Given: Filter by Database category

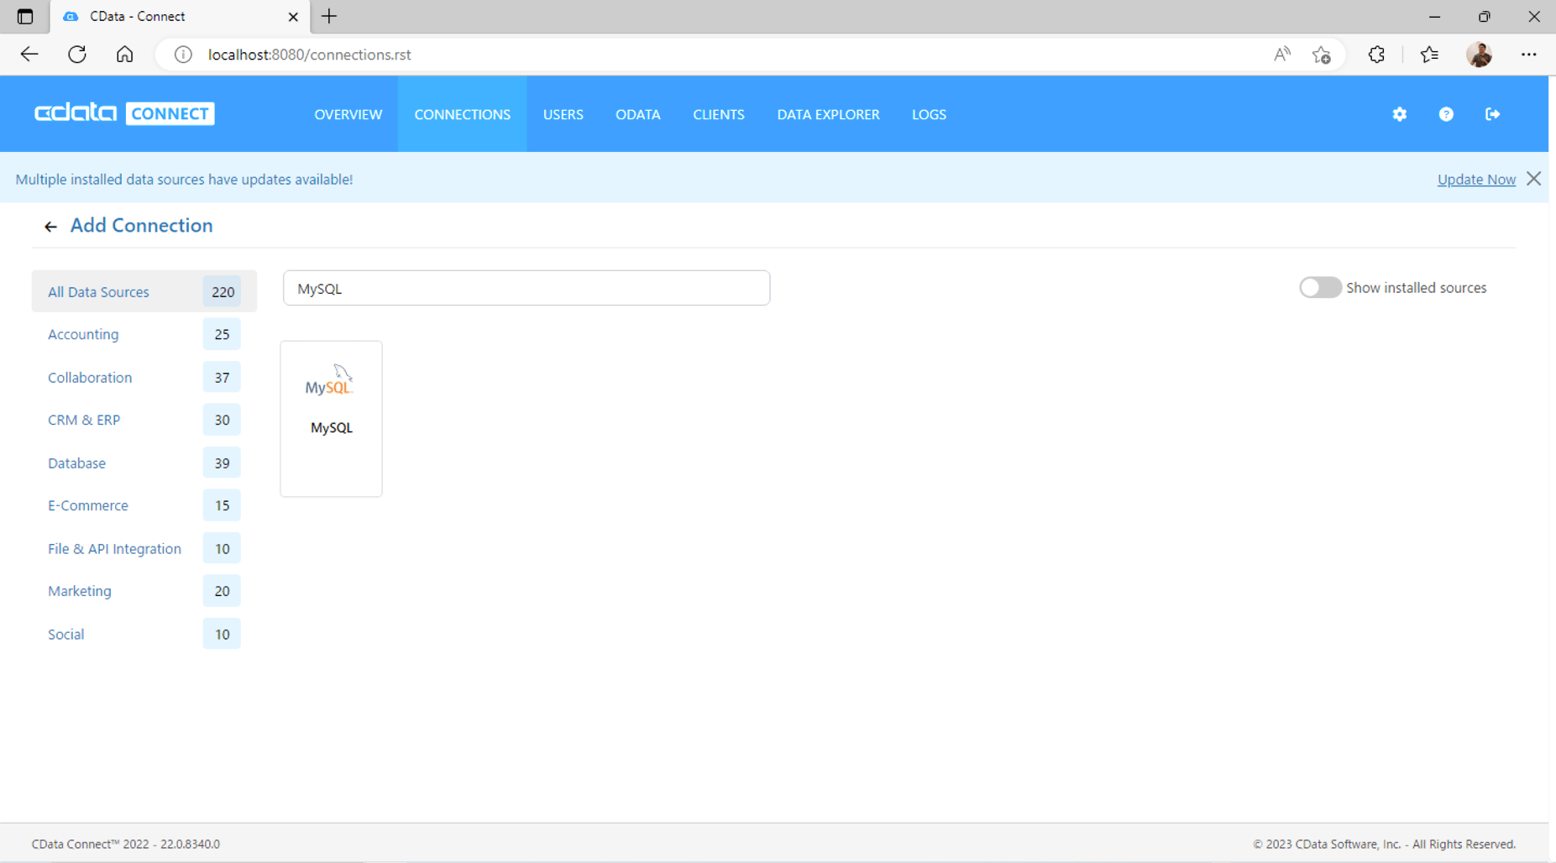Looking at the screenshot, I should pos(144,463).
